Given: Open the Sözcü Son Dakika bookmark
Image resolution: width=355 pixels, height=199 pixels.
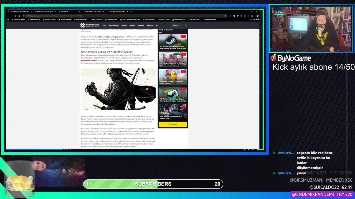Looking at the screenshot, I should pos(18,20).
